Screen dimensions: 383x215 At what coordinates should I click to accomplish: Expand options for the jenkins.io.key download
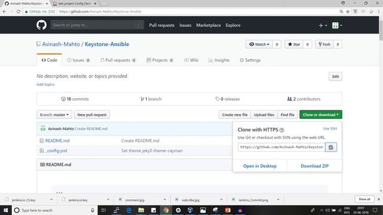click(108, 199)
